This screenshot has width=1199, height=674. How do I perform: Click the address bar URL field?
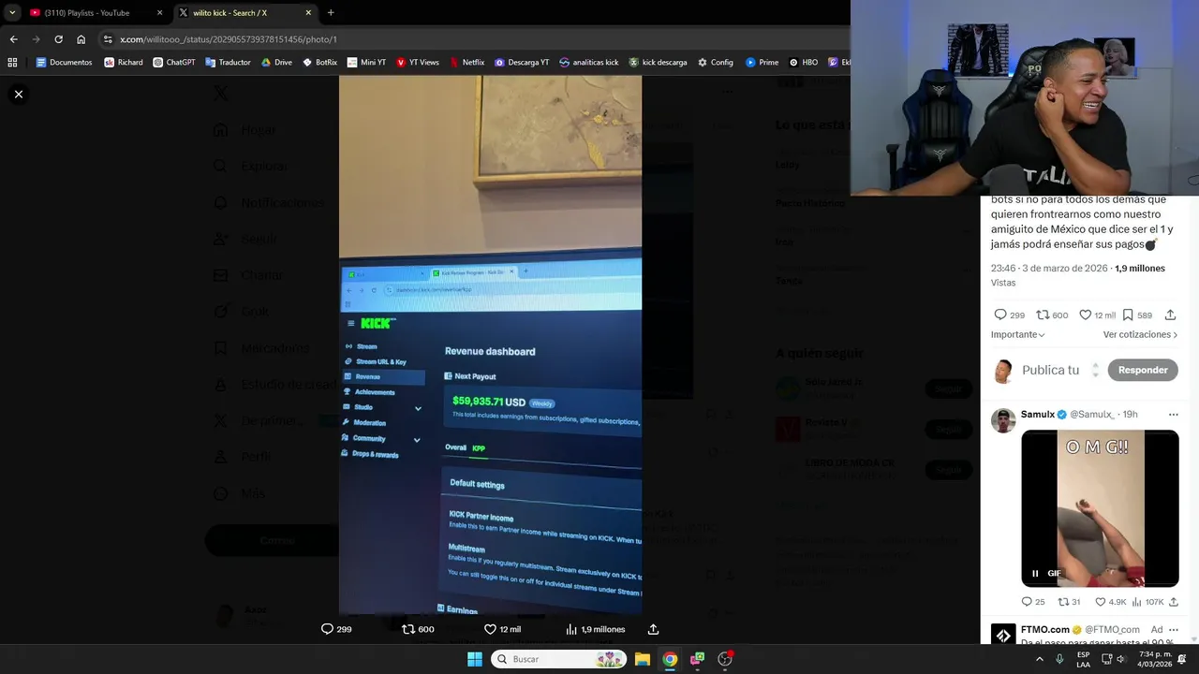tap(468, 39)
